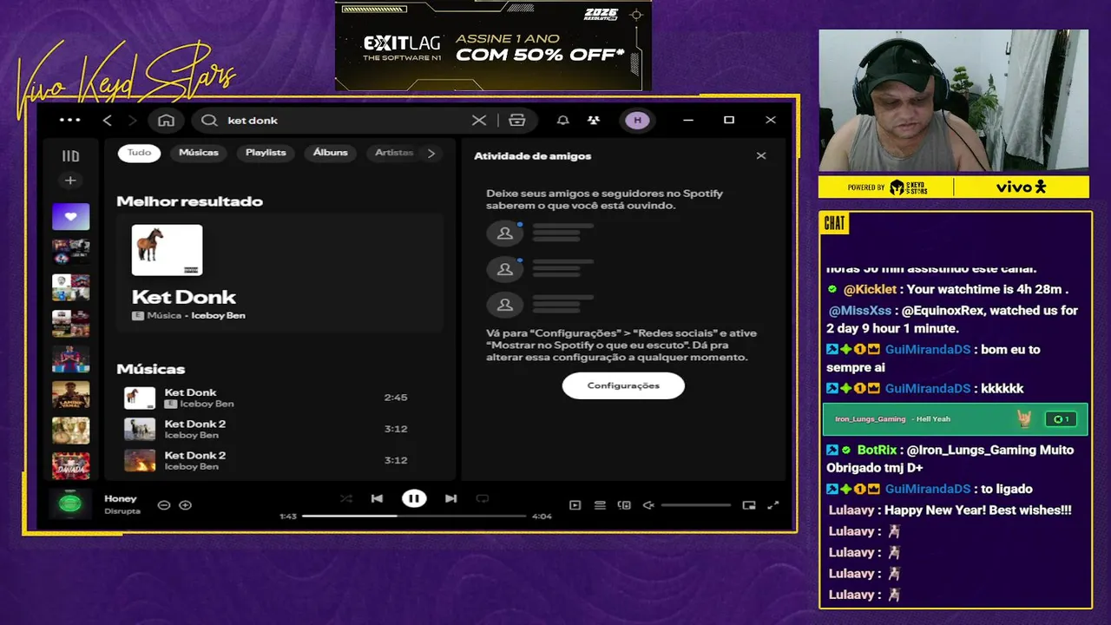Seek in the song progress bar

pyautogui.click(x=414, y=516)
